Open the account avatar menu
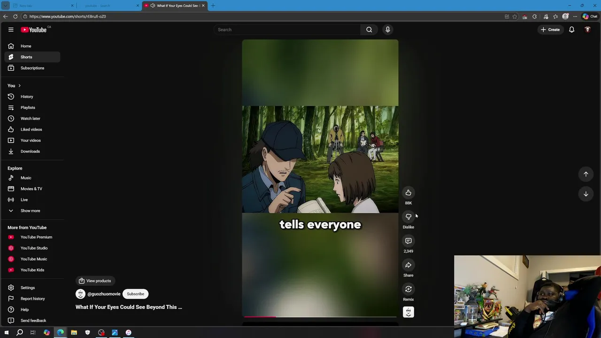 (587, 30)
